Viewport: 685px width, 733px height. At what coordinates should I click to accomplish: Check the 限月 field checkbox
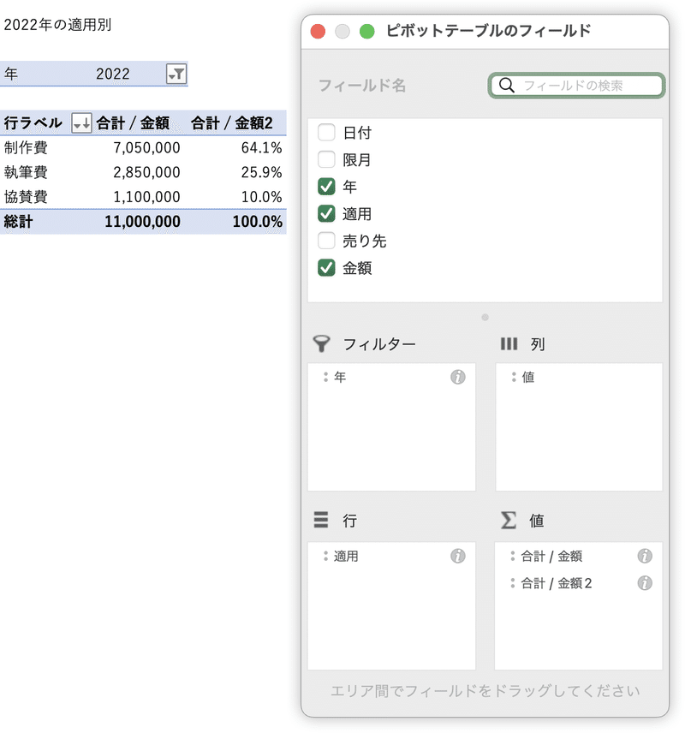(326, 159)
